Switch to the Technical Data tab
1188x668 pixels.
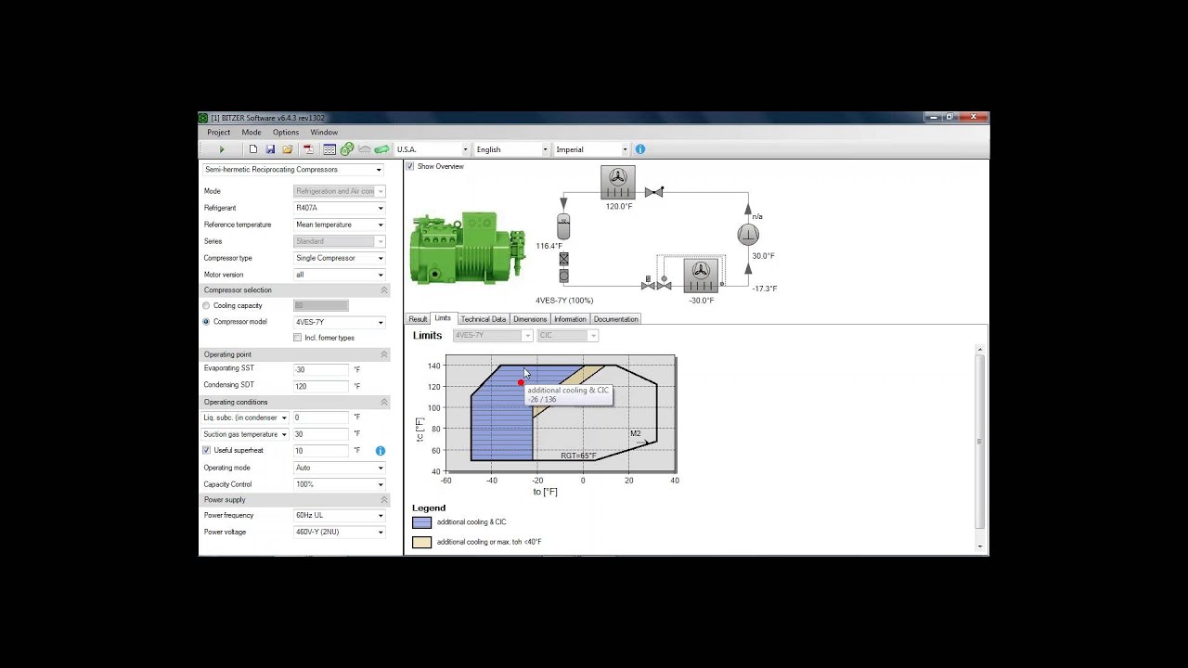click(x=483, y=319)
